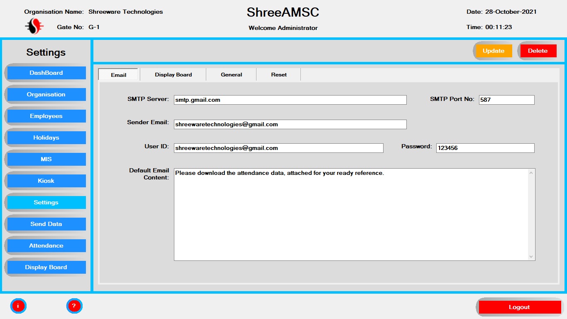Open help via question mark icon
Screen dimensions: 567x319
pyautogui.click(x=74, y=306)
